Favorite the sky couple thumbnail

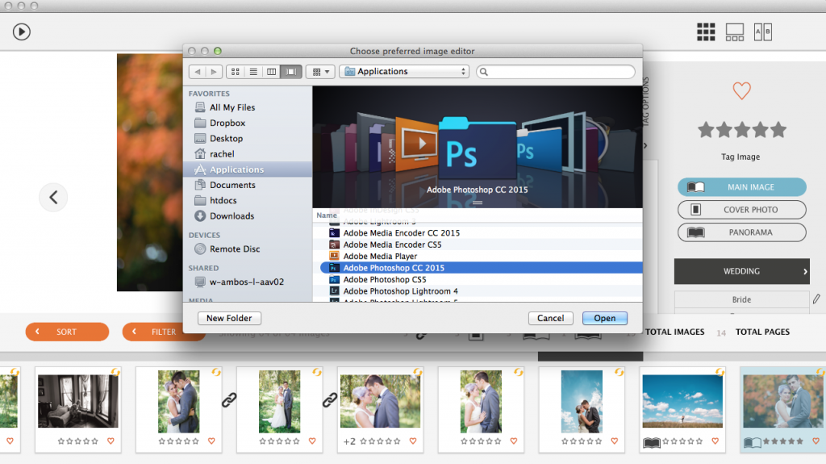614,441
